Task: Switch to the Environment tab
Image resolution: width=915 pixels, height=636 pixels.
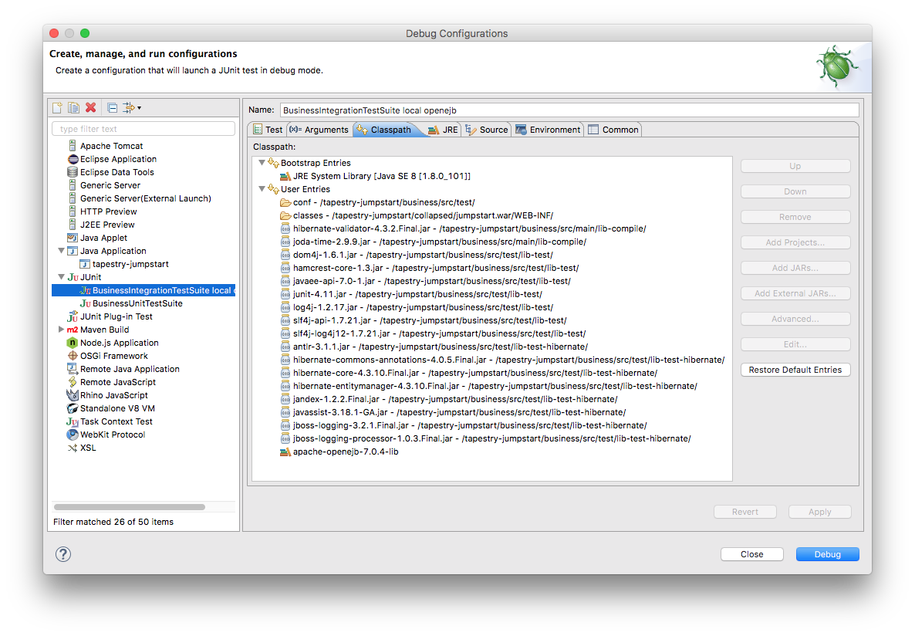Action: click(548, 130)
